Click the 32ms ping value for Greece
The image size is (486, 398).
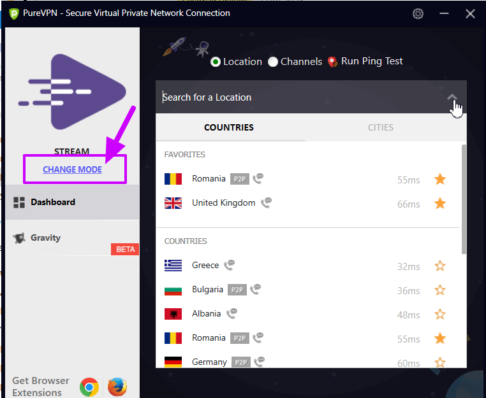pyautogui.click(x=409, y=266)
